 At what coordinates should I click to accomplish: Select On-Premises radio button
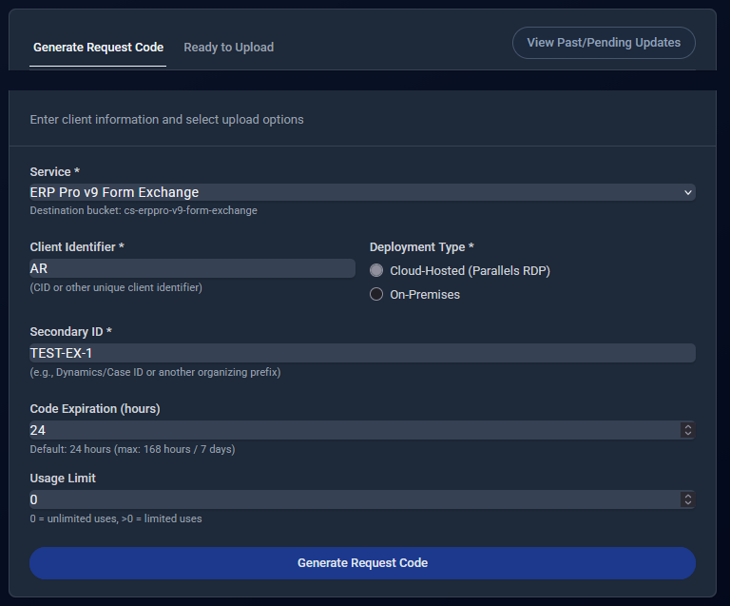(x=376, y=294)
